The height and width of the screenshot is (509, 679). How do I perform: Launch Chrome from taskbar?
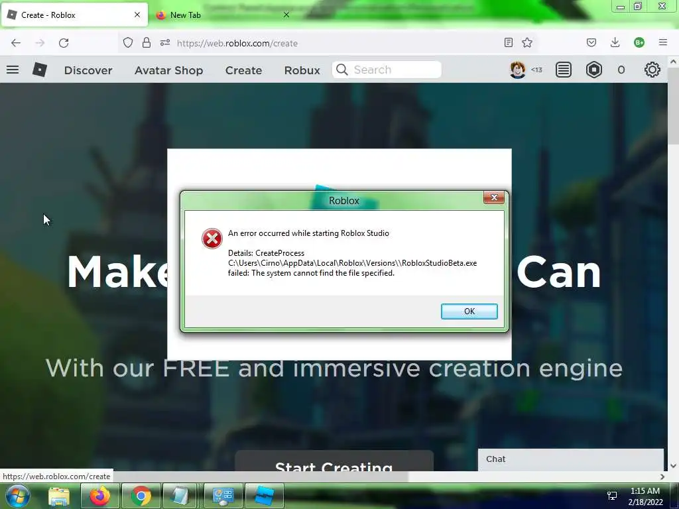141,496
